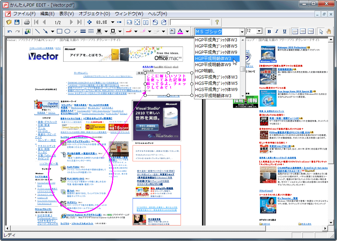Open the ウィンドウ(W) menu
Viewport: 337px width, 241px height.
click(129, 14)
